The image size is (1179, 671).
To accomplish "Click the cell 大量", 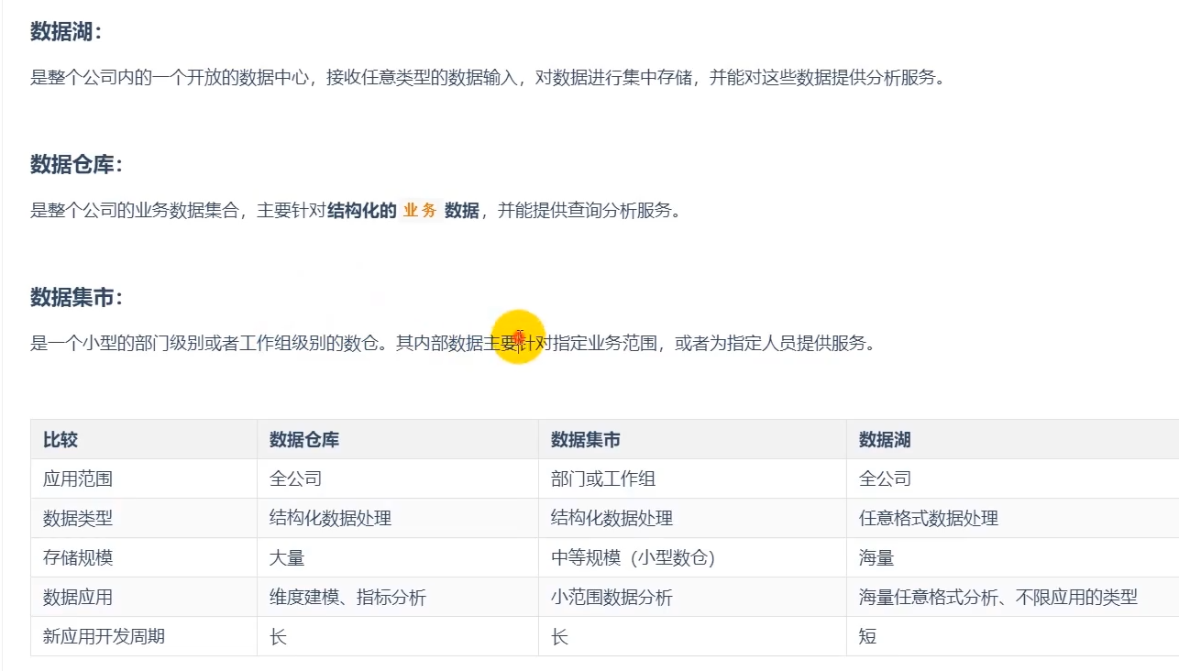I will coord(287,557).
